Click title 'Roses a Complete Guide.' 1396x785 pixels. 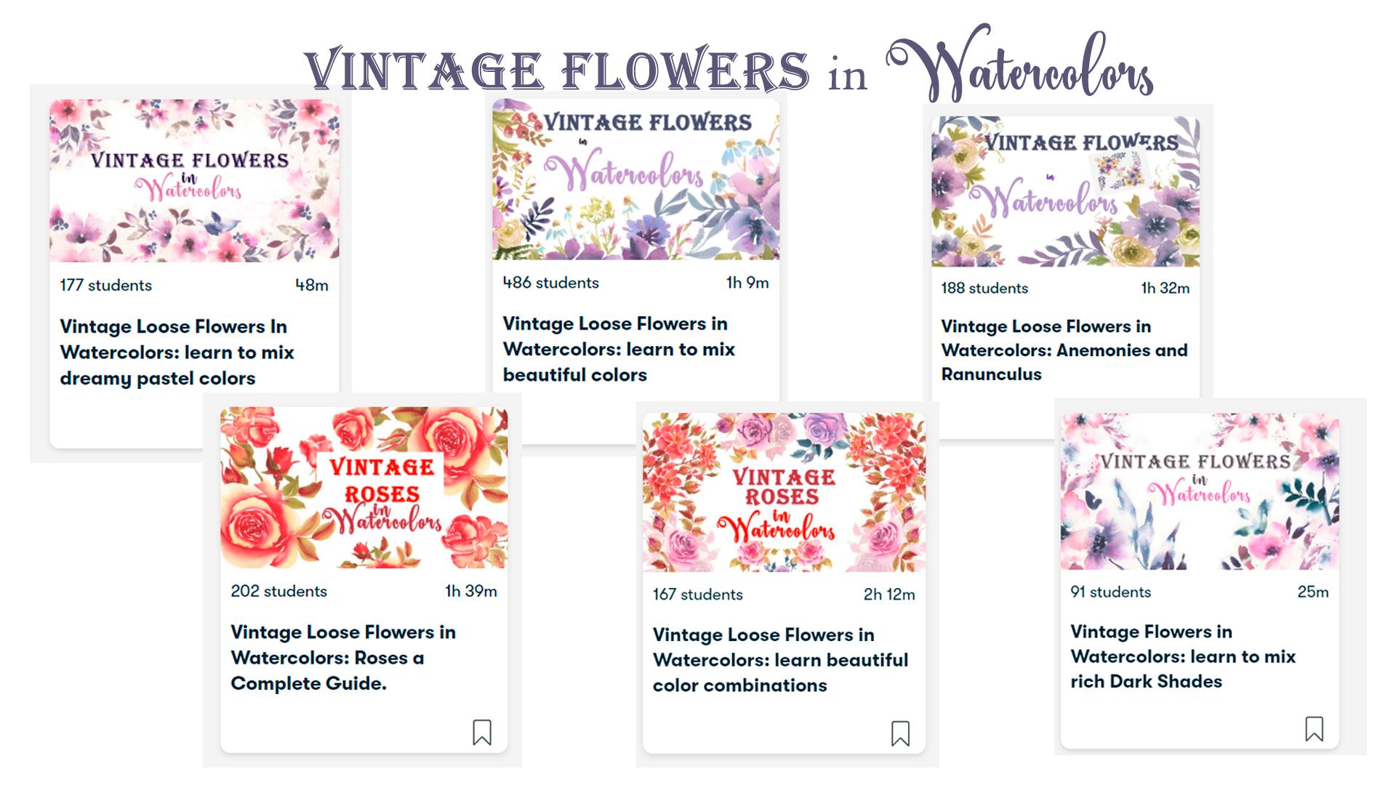point(343,658)
